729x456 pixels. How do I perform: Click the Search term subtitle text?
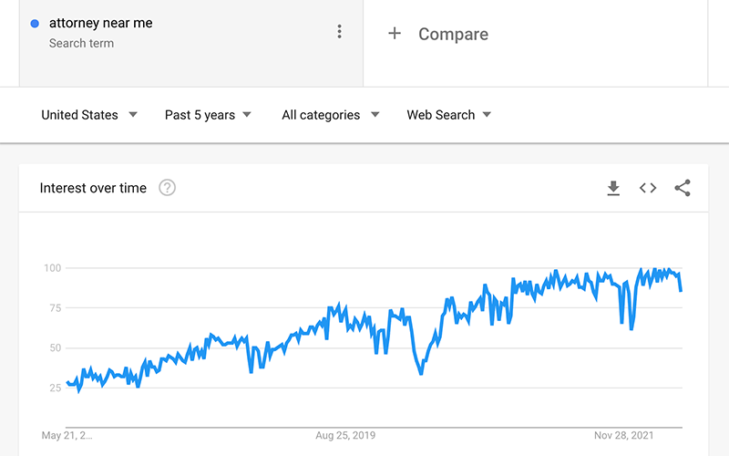(x=81, y=43)
